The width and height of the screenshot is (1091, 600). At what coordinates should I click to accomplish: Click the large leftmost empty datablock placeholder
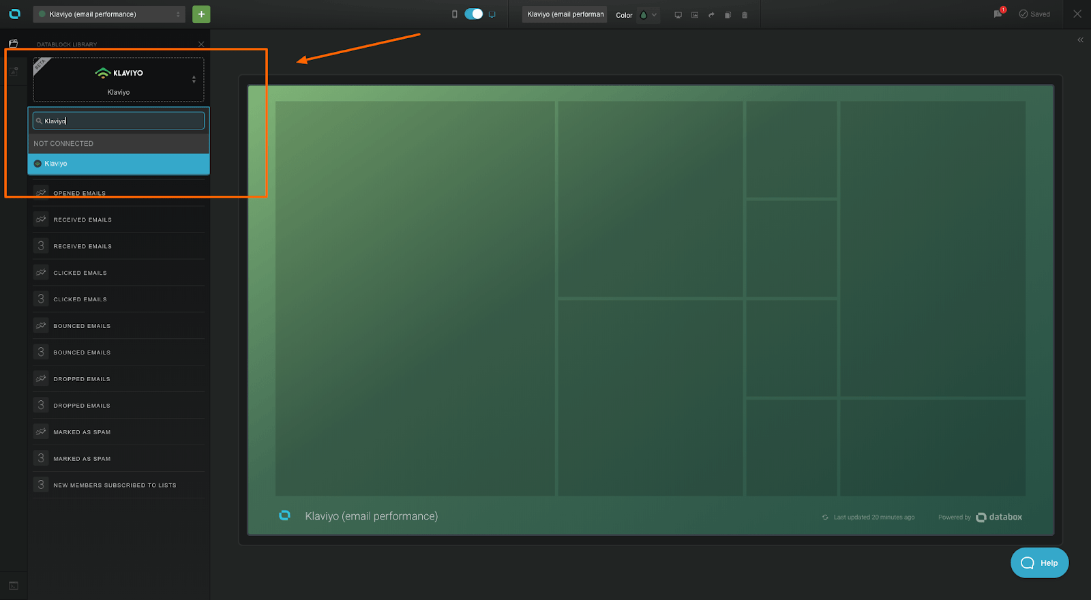click(415, 298)
